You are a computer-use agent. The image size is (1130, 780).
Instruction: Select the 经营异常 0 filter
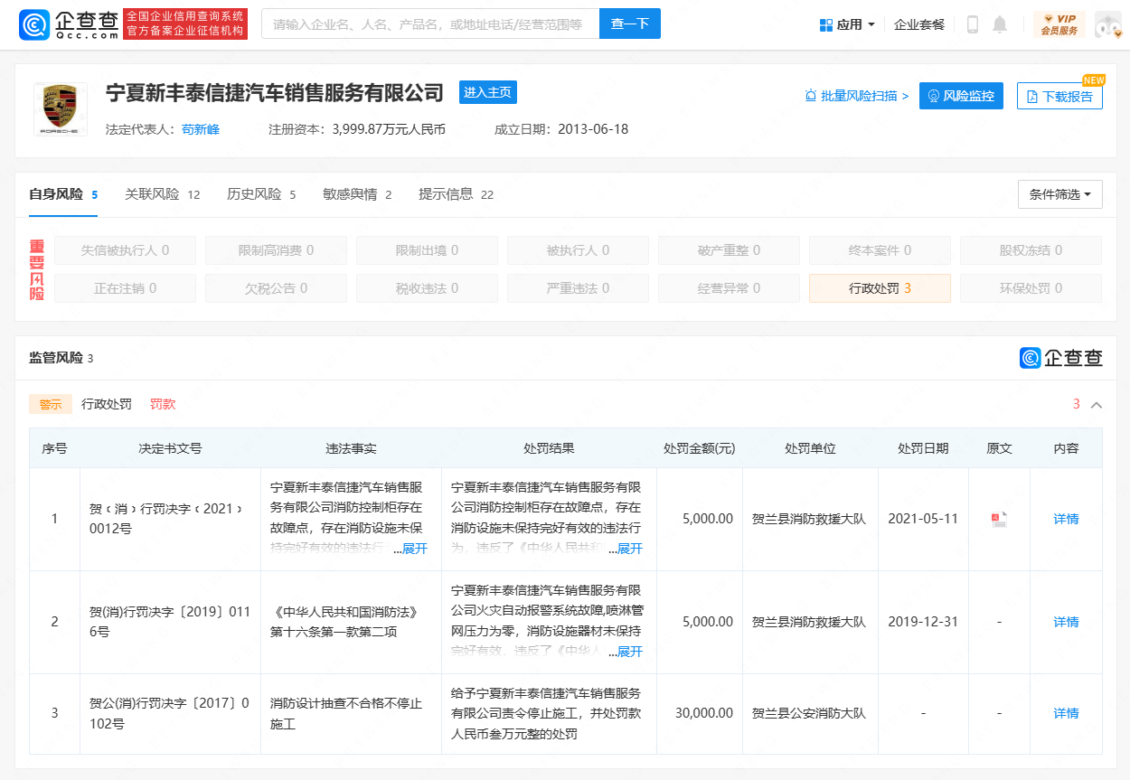point(729,288)
